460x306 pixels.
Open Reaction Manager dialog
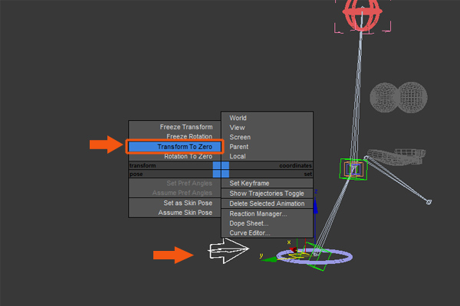tap(258, 213)
